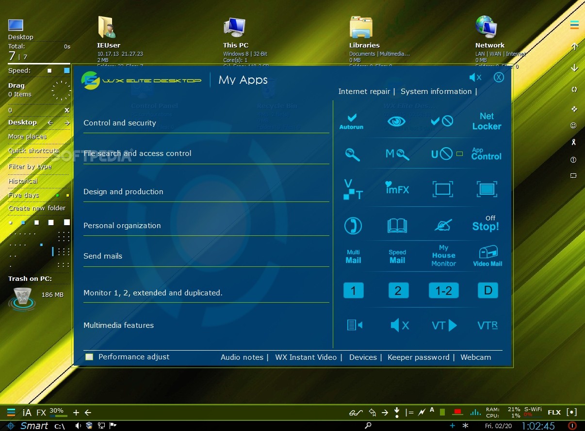Open the IEUser folder icon

coord(107,27)
